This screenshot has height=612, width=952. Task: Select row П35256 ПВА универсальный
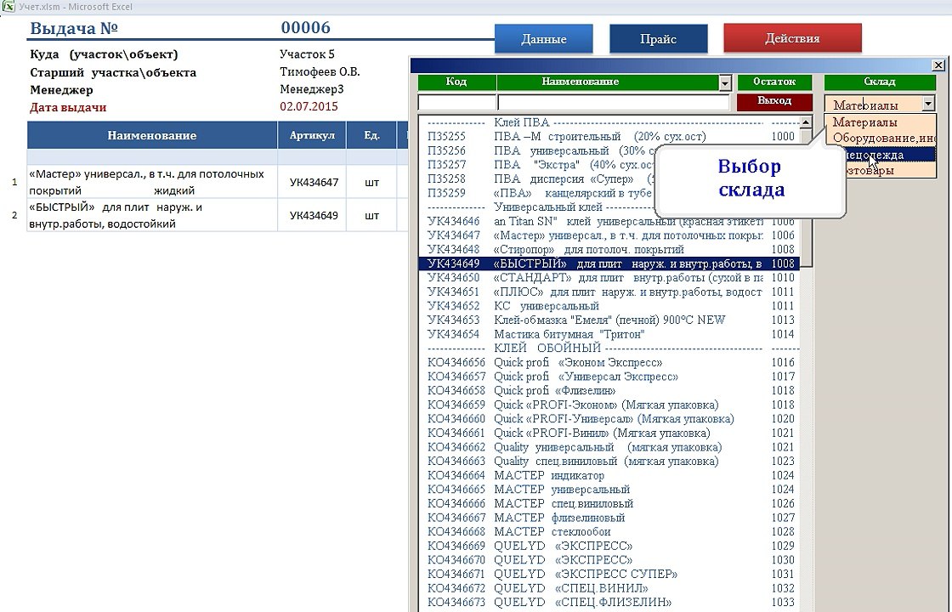pos(609,150)
